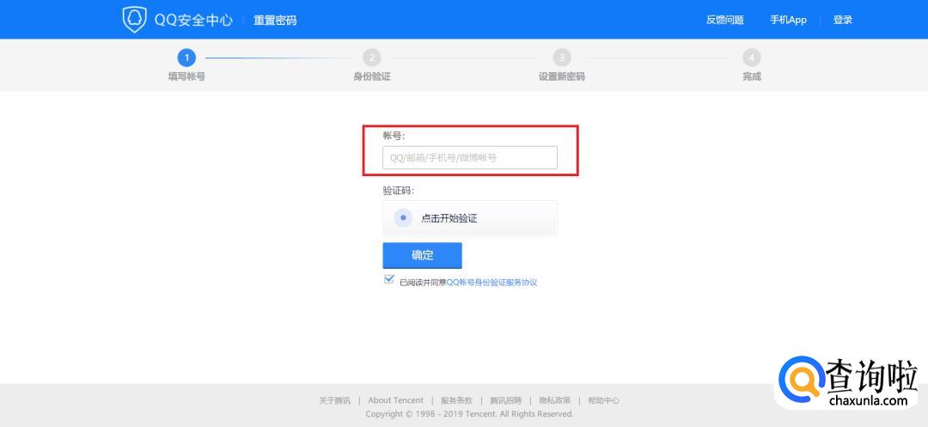This screenshot has width=928, height=427.
Task: Click the QQ安全中心 title text
Action: coord(193,20)
